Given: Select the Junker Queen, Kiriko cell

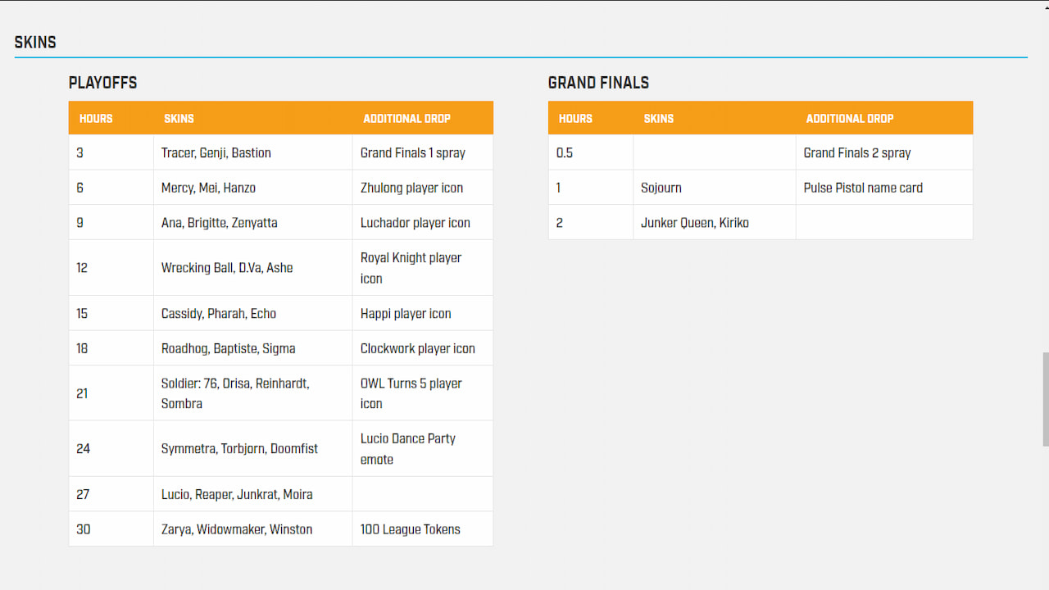Looking at the screenshot, I should coord(695,223).
